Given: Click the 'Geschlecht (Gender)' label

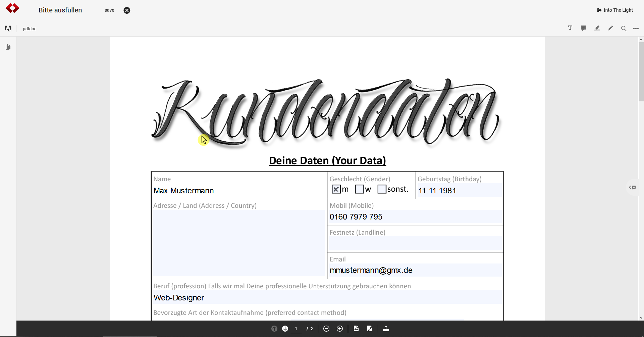Looking at the screenshot, I should click(360, 179).
